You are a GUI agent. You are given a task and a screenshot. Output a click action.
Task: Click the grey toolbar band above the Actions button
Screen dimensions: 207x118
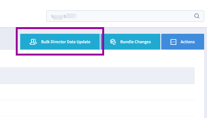[x=183, y=31]
